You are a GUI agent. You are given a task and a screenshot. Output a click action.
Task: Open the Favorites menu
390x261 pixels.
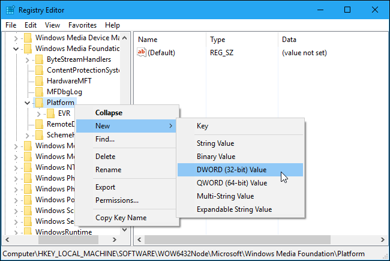coord(82,25)
